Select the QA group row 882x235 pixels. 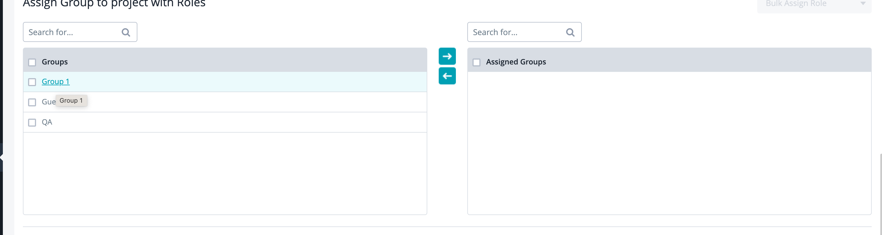click(47, 122)
